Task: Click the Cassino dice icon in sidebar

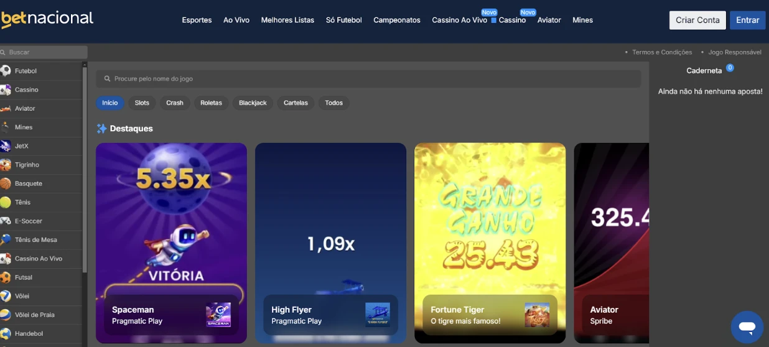Action: click(6, 90)
